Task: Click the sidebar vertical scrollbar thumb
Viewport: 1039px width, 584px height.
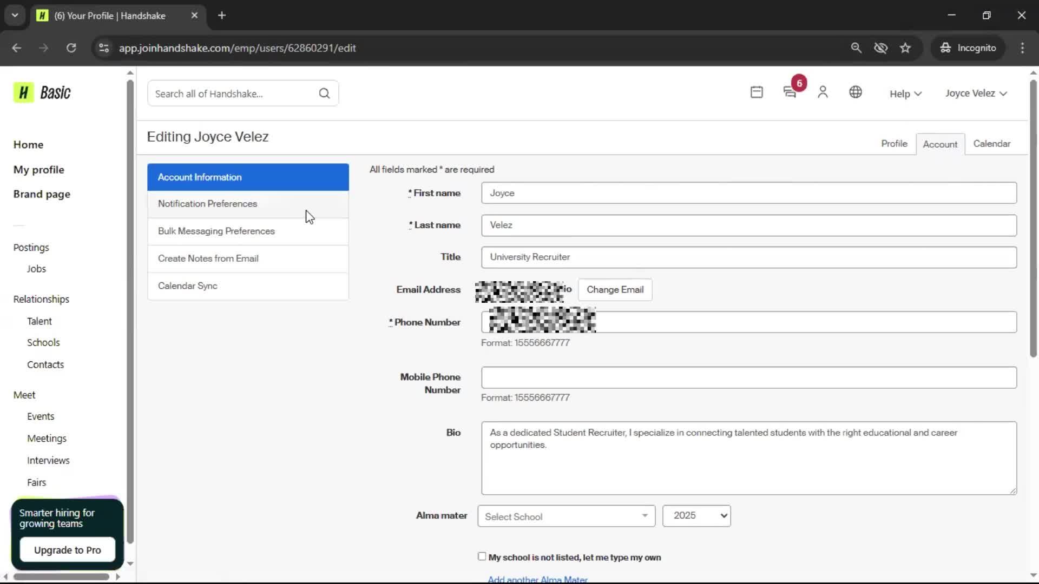Action: coord(130,311)
